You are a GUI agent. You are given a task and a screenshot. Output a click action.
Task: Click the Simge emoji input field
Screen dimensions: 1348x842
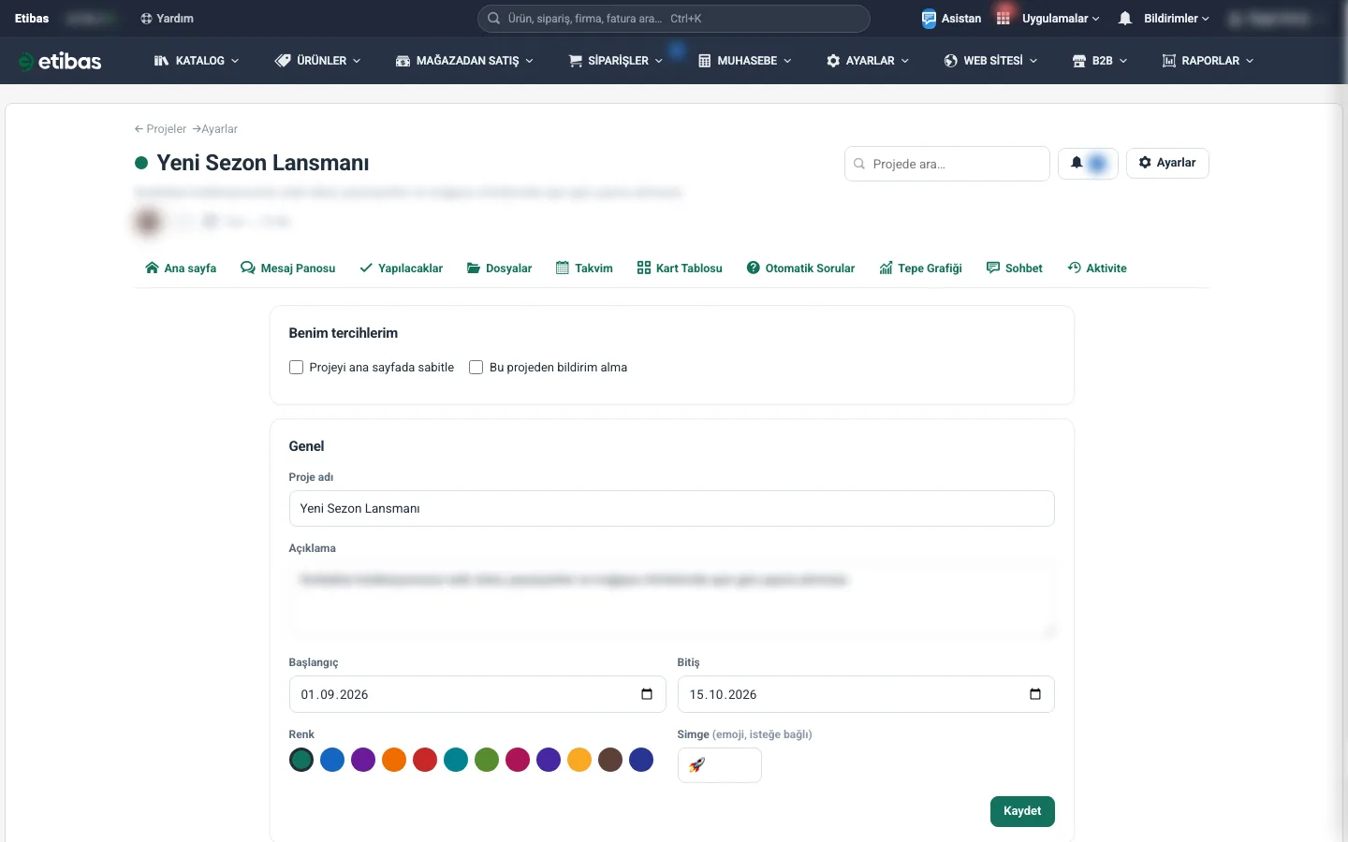720,765
